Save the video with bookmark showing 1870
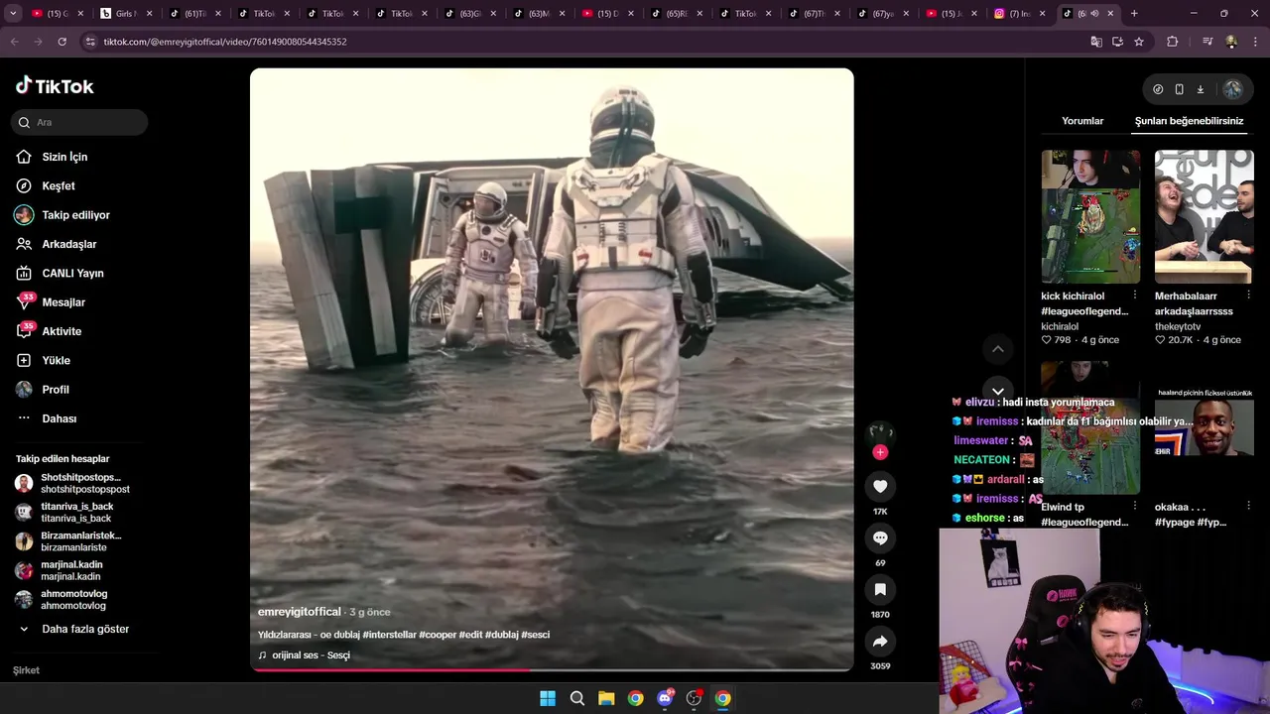The image size is (1270, 714). pos(880,589)
